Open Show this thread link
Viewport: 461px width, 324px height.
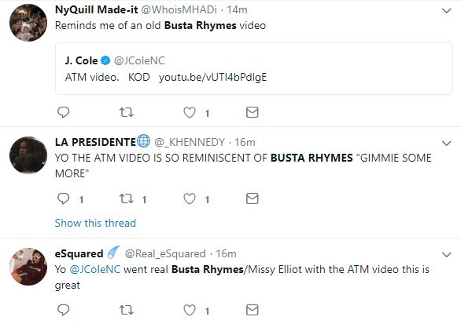tap(95, 223)
